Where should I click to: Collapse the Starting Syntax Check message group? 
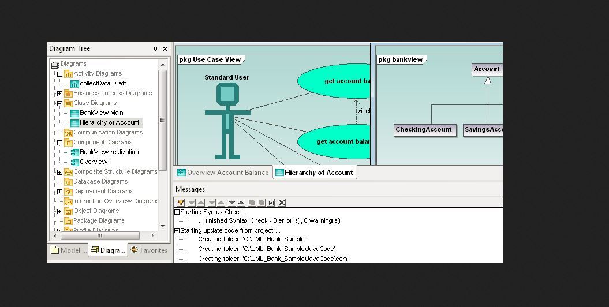177,212
